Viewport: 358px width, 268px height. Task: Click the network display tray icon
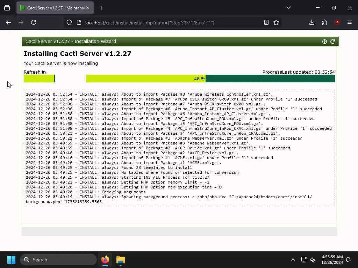(x=304, y=260)
